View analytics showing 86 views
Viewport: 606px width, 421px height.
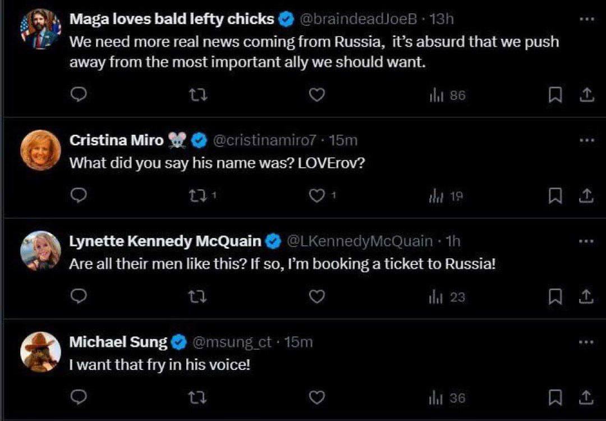447,95
